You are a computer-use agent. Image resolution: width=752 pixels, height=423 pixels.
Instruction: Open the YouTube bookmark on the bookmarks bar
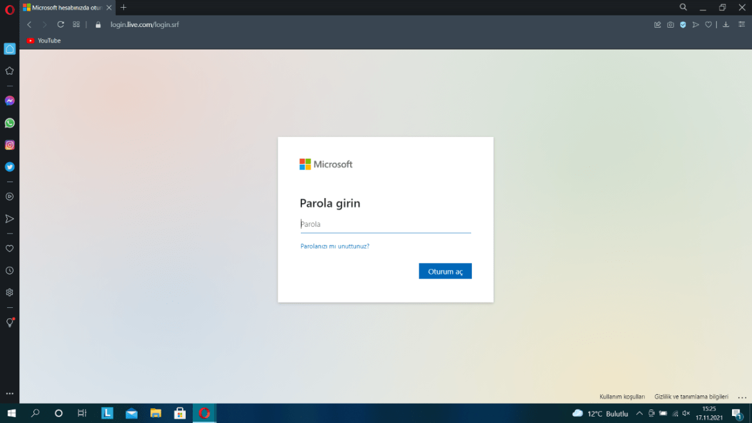pyautogui.click(x=43, y=40)
